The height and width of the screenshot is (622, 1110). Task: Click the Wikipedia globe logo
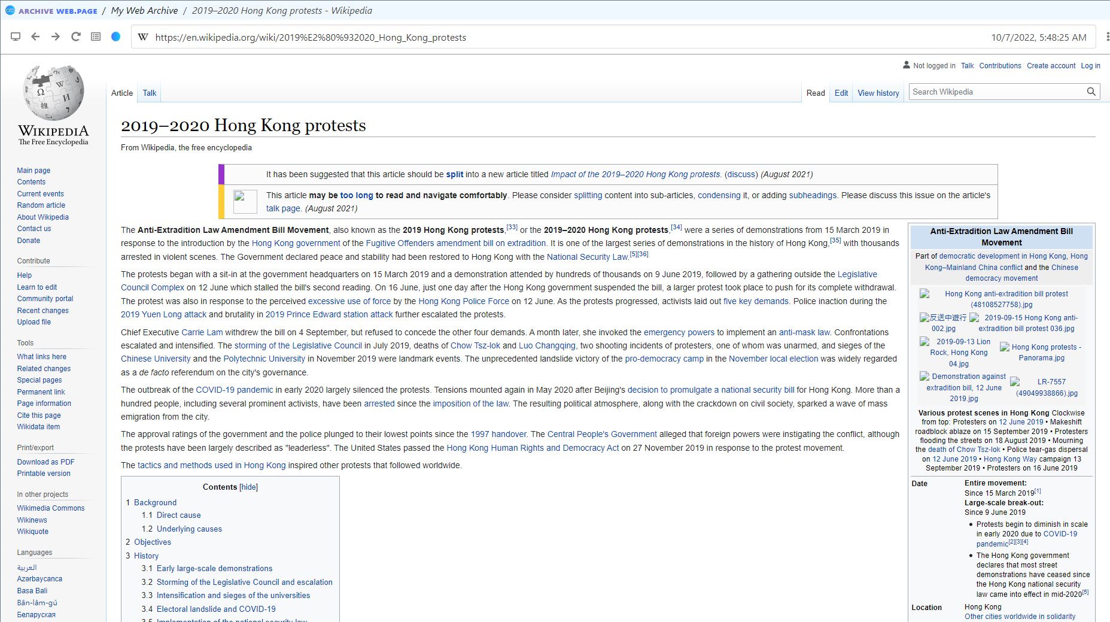pos(53,93)
